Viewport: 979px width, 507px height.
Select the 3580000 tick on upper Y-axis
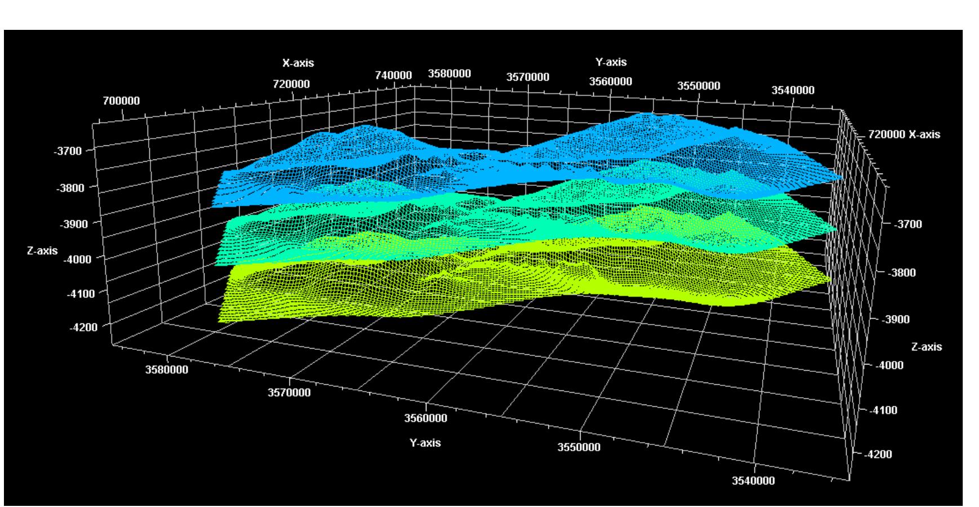(451, 73)
